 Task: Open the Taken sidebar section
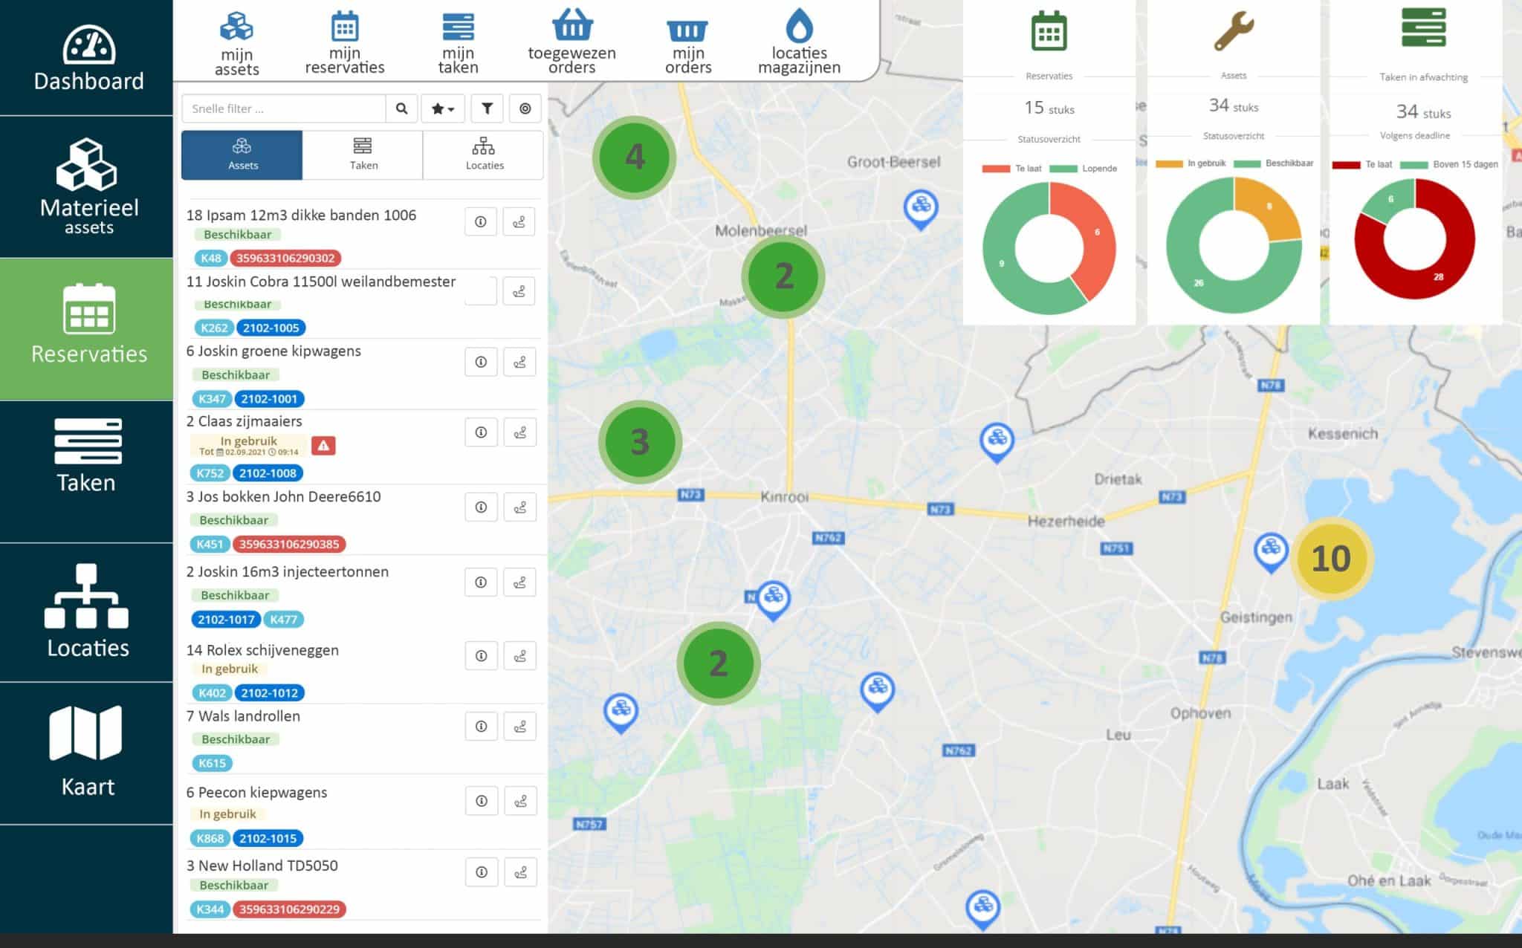coord(88,471)
